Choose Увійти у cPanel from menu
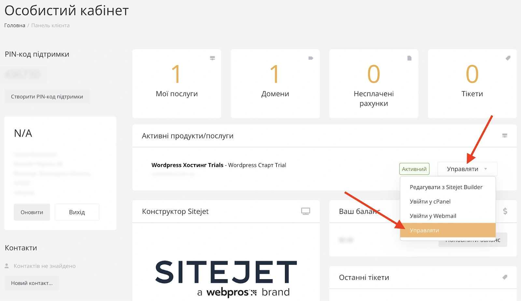Image resolution: width=521 pixels, height=301 pixels. pyautogui.click(x=430, y=201)
